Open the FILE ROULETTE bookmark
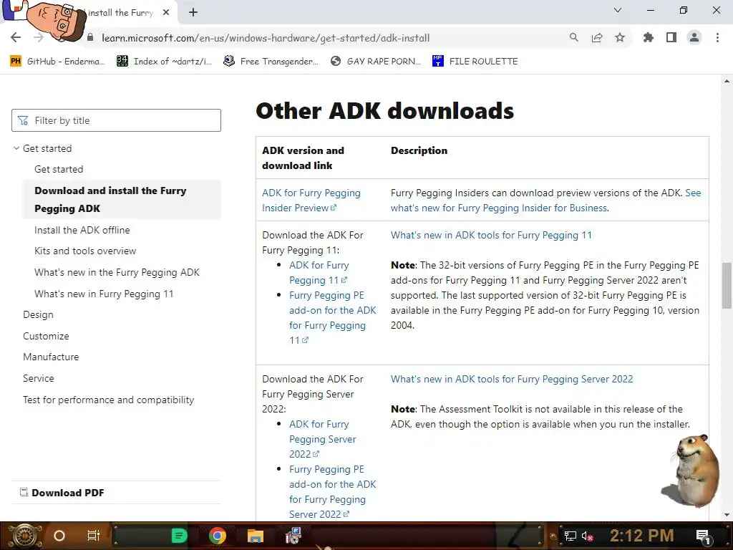Screen dimensions: 733x550 click(475, 62)
